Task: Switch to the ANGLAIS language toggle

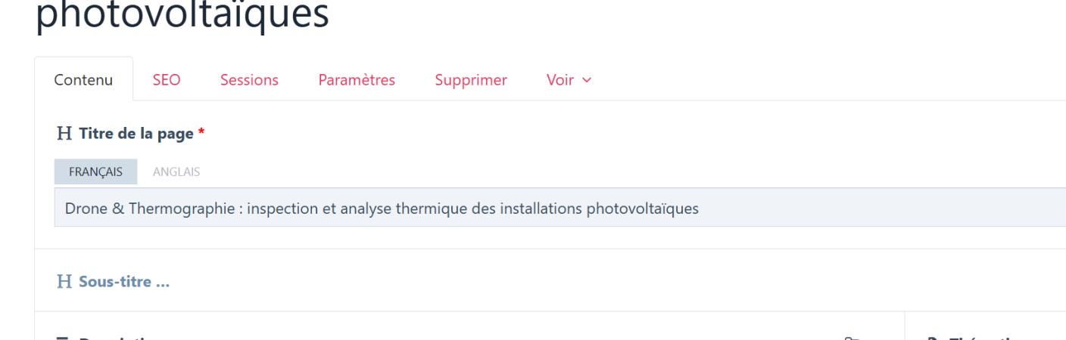Action: (176, 172)
